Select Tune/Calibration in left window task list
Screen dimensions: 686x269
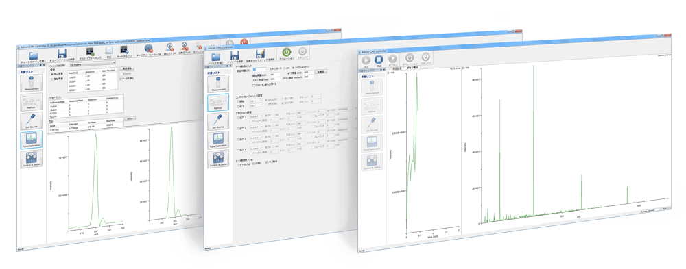pos(31,140)
